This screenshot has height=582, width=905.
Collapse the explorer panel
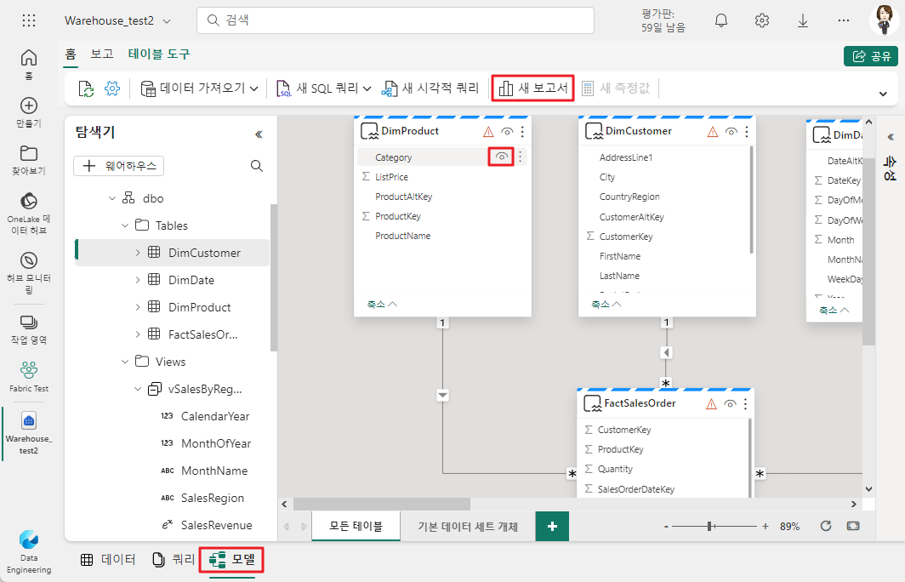tap(259, 134)
